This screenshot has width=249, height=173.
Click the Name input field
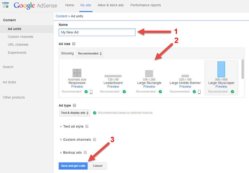97,32
